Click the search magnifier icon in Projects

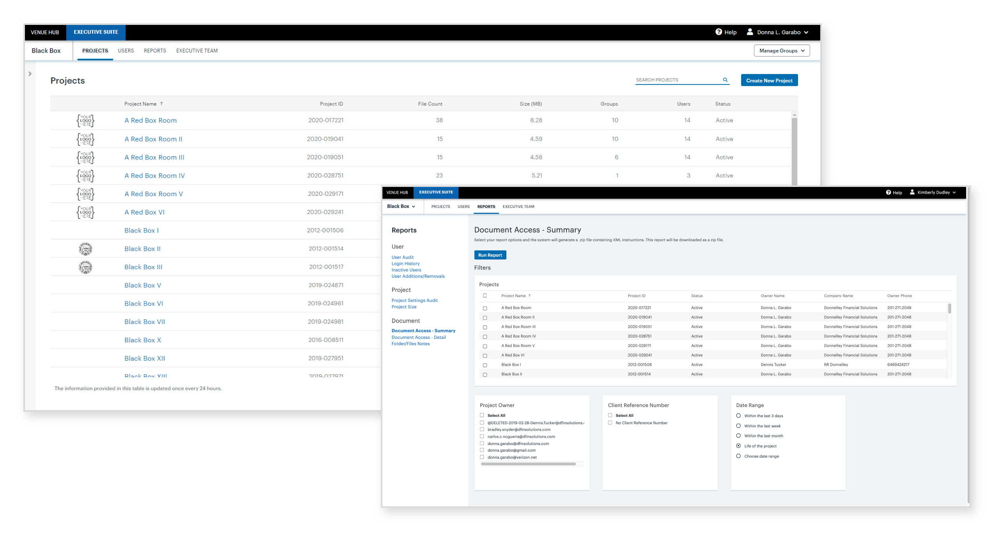pyautogui.click(x=725, y=80)
